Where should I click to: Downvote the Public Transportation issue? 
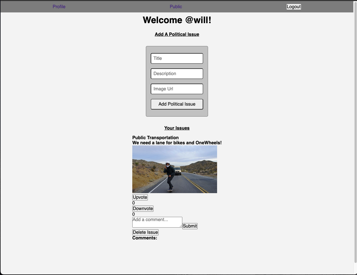pos(143,209)
